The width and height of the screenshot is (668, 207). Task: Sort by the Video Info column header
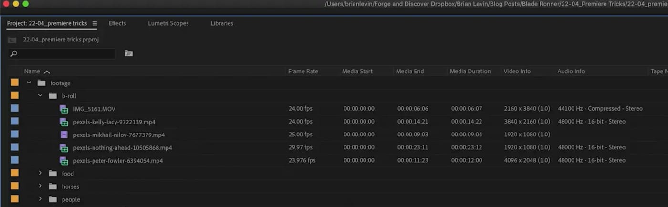pos(517,72)
